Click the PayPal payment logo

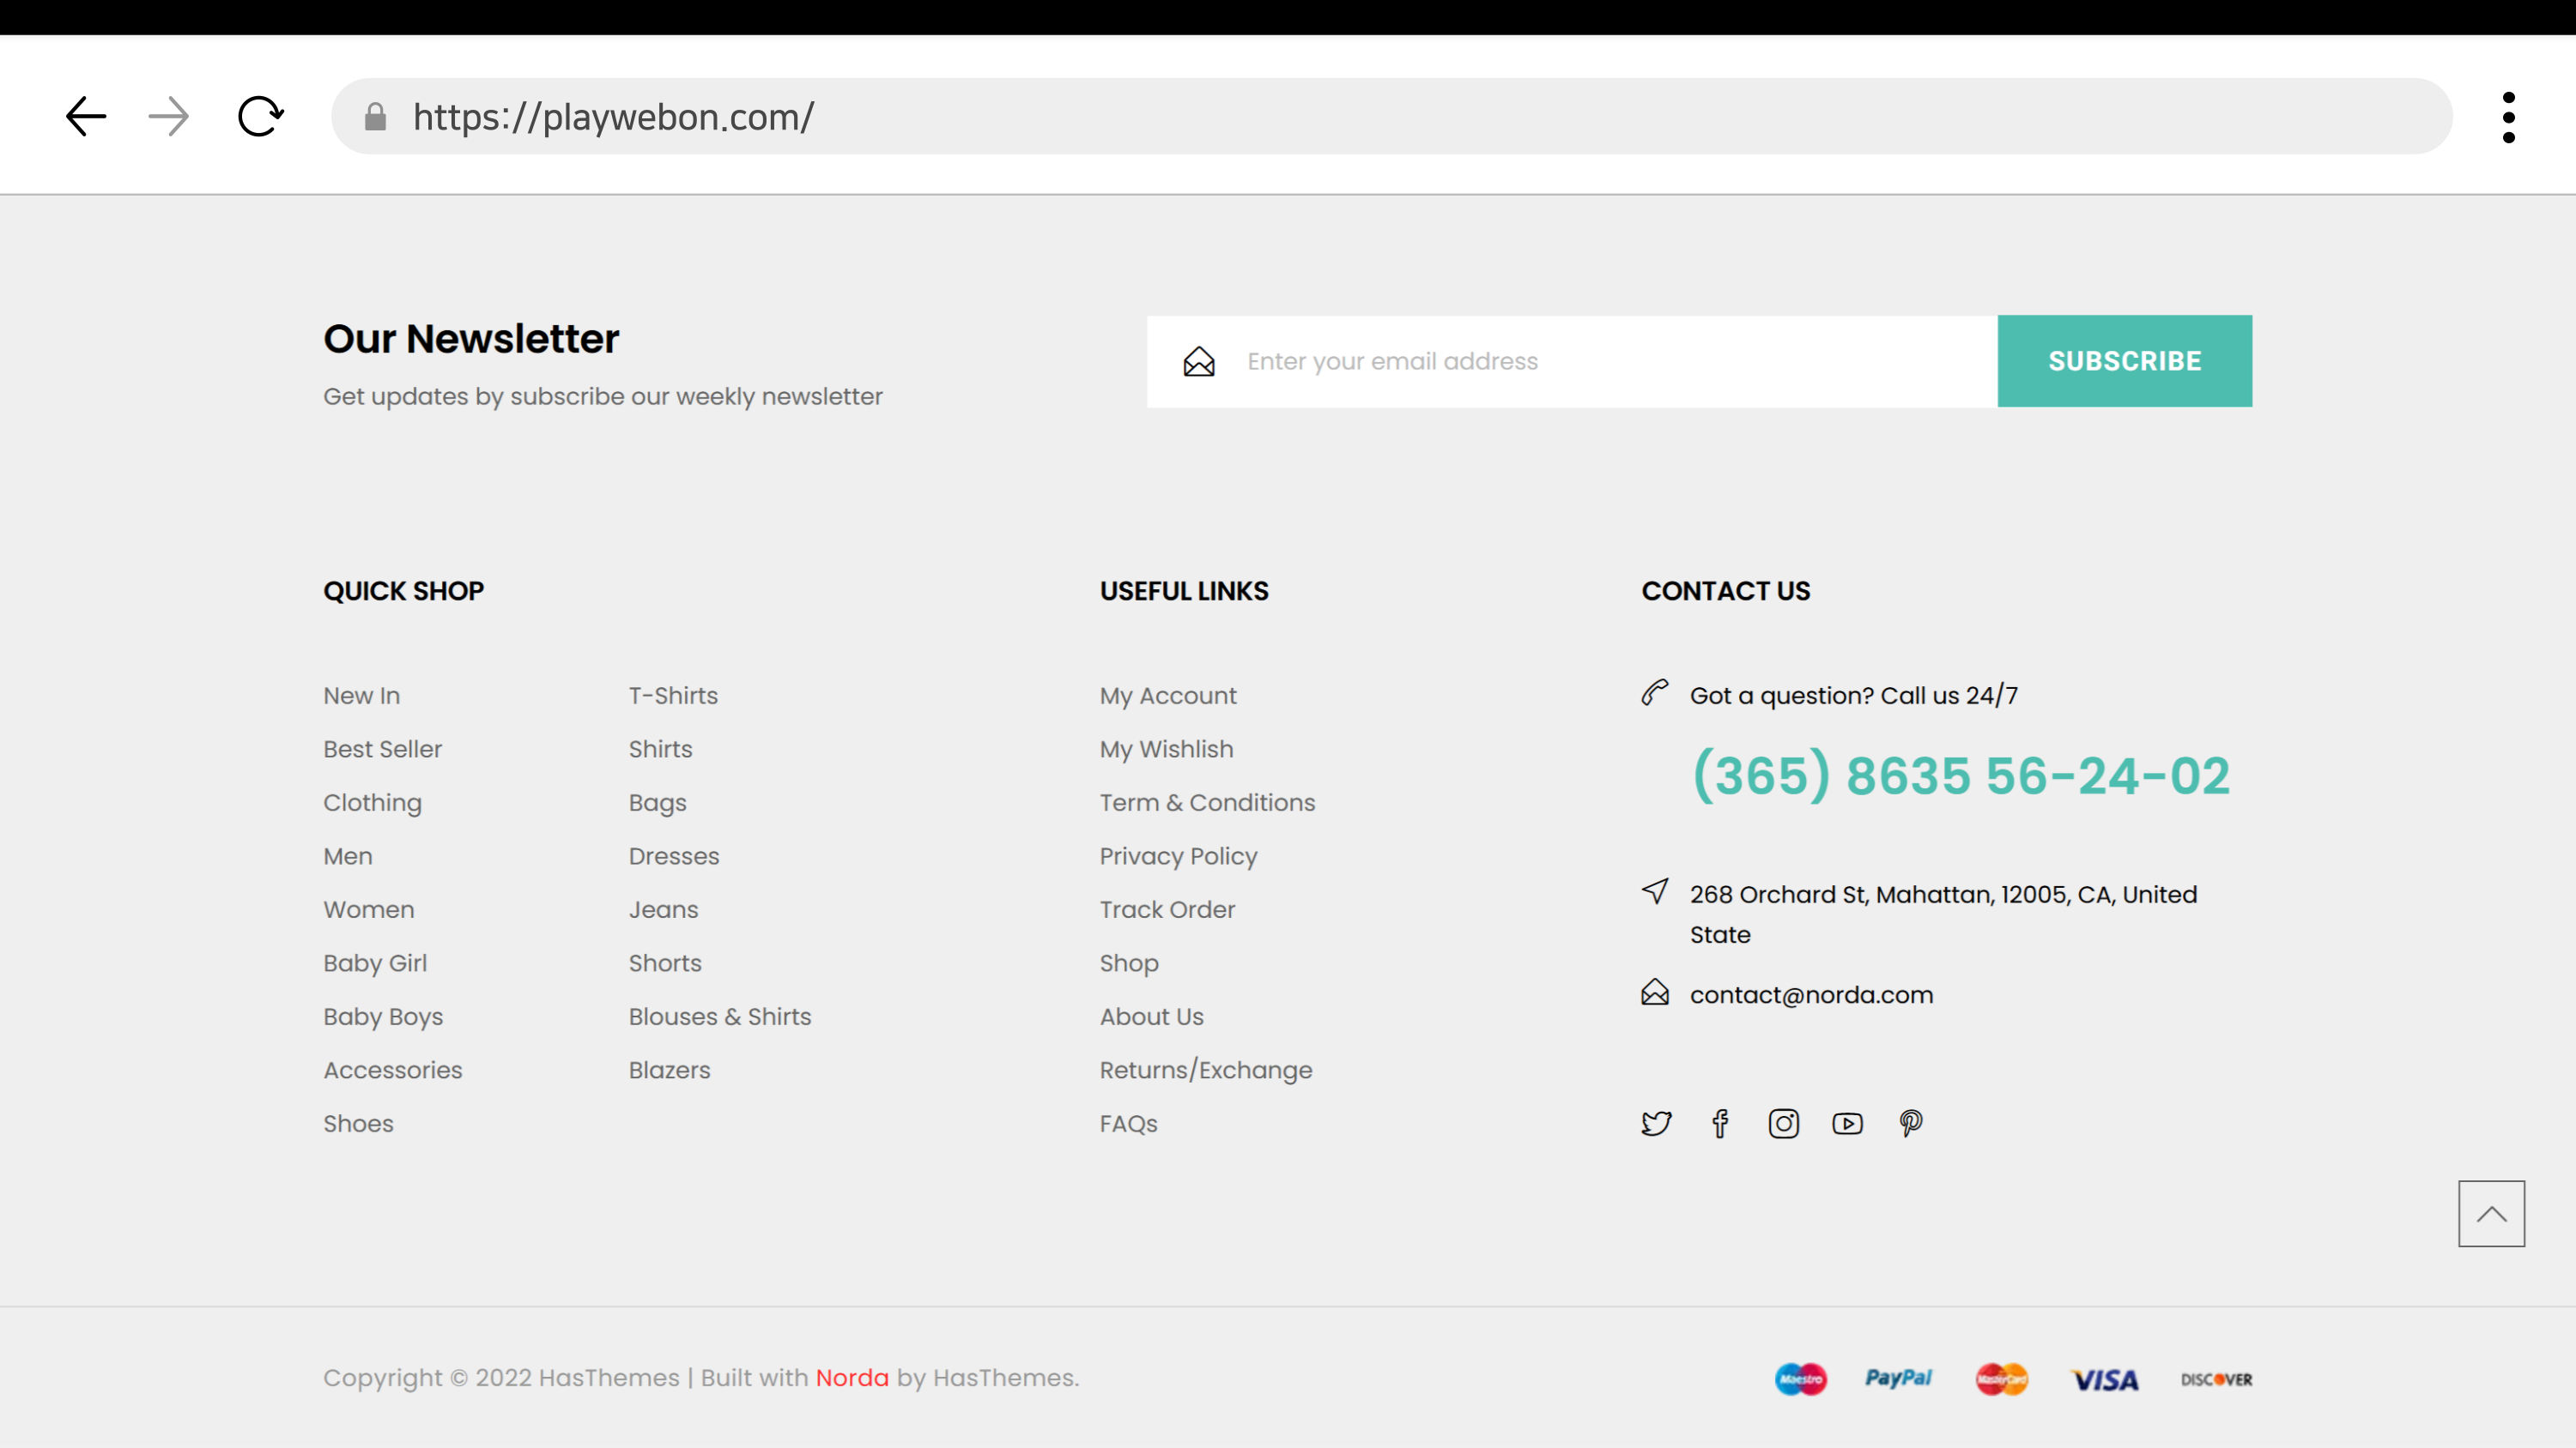pos(1897,1378)
